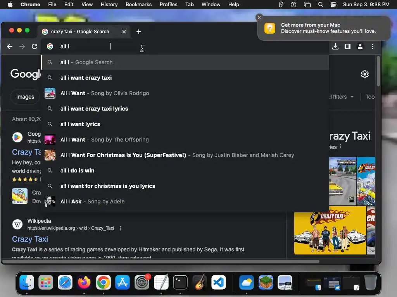The height and width of the screenshot is (297, 397).
Task: Click the horizontal scrollbar at window bottom
Action: point(161,261)
